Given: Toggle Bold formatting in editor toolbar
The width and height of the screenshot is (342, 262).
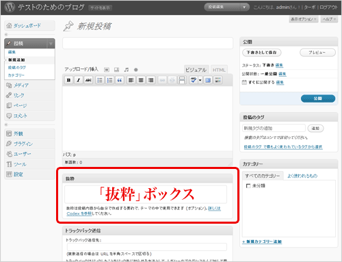Looking at the screenshot, I should tap(68, 80).
